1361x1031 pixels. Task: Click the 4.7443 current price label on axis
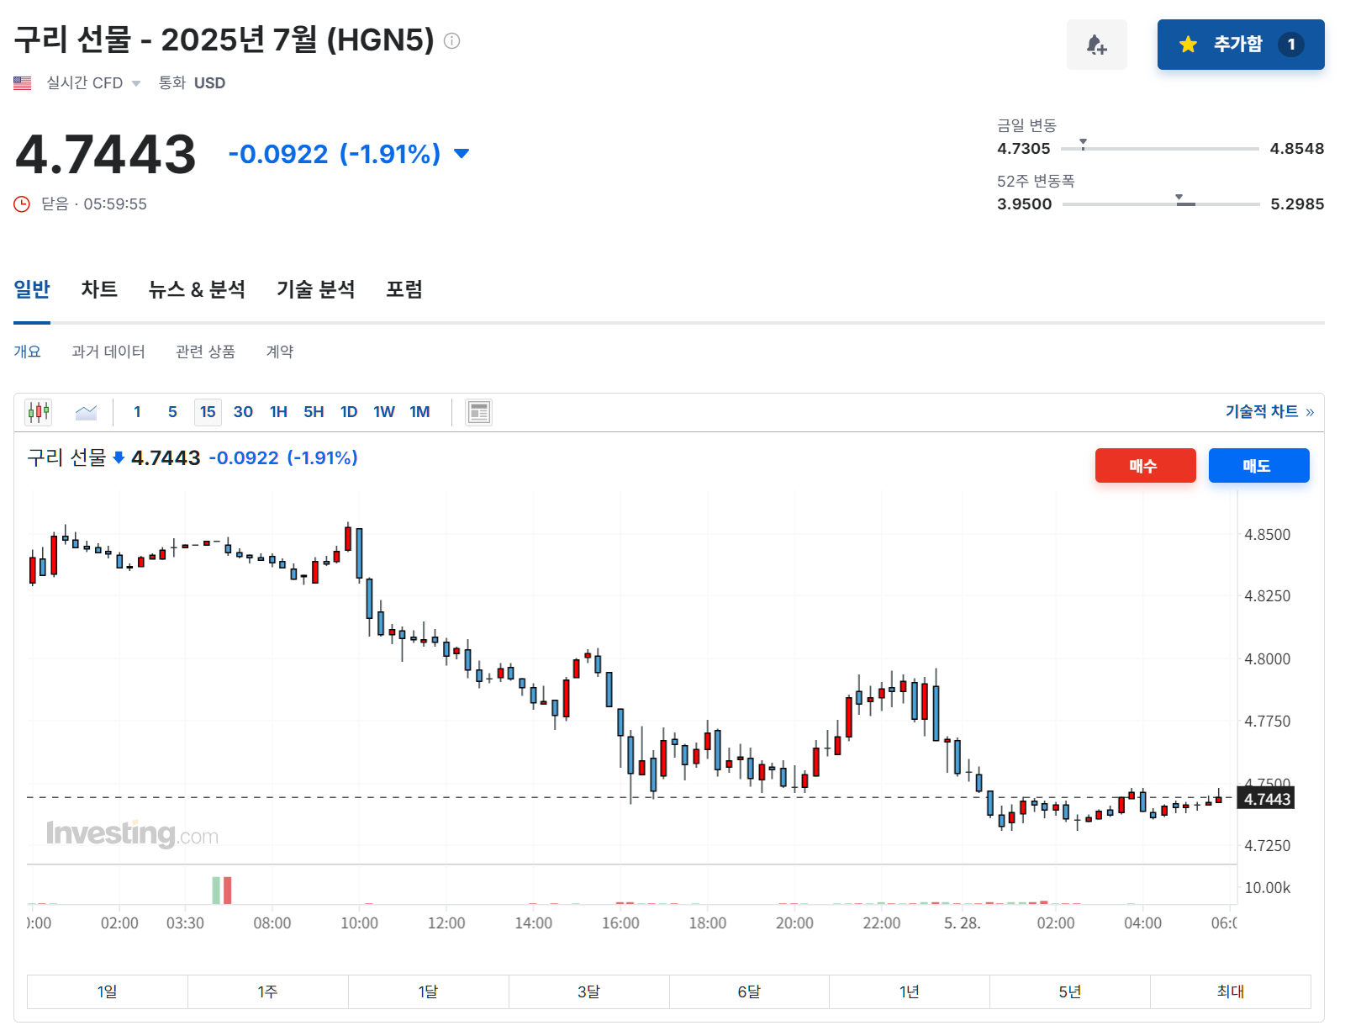pyautogui.click(x=1266, y=799)
